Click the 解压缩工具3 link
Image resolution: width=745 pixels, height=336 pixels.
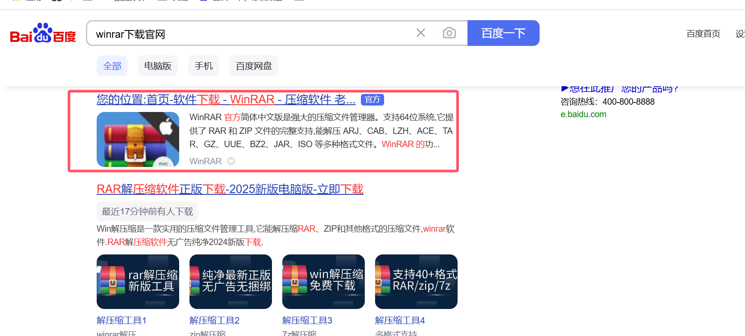307,321
